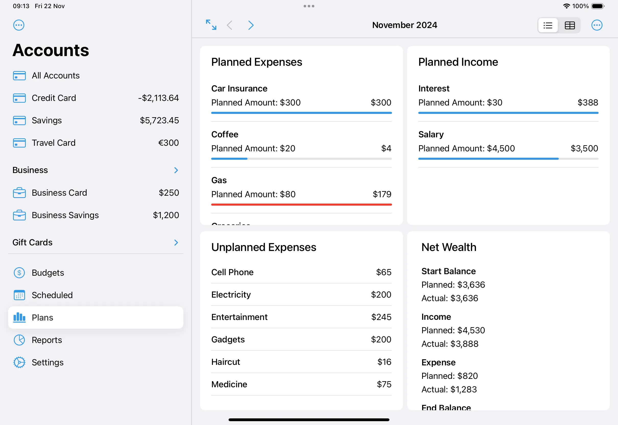The width and height of the screenshot is (618, 425).
Task: Open Scheduled calendar icon item
Action: [x=52, y=295]
